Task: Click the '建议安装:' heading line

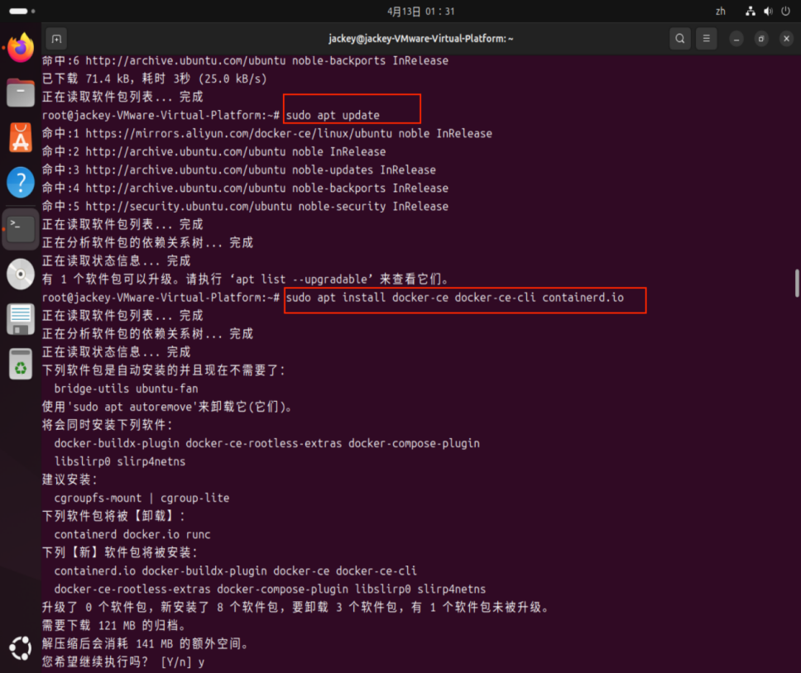Action: point(70,480)
